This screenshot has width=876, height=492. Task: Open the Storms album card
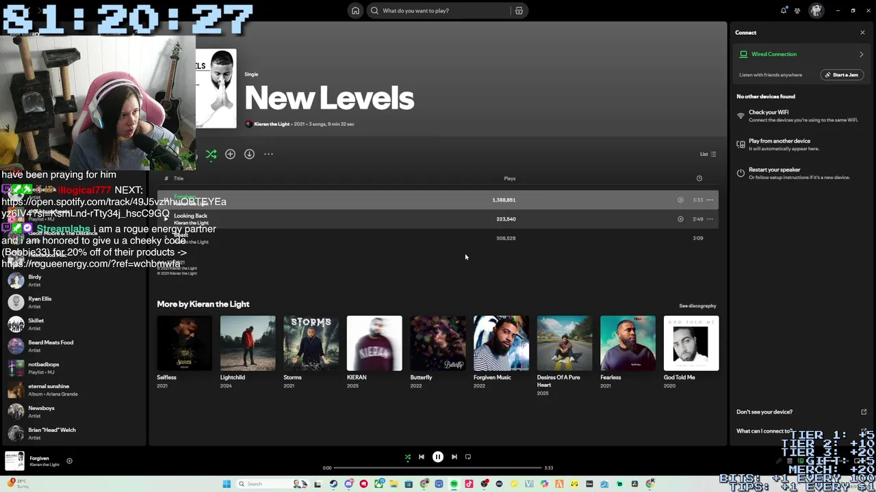311,353
